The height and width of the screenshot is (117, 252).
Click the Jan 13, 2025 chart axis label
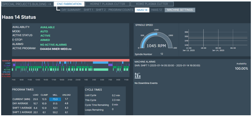pos(188,50)
